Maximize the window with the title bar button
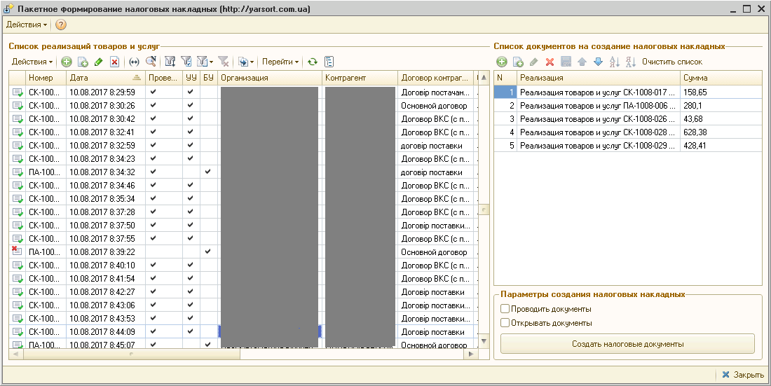This screenshot has height=386, width=771. click(x=747, y=8)
